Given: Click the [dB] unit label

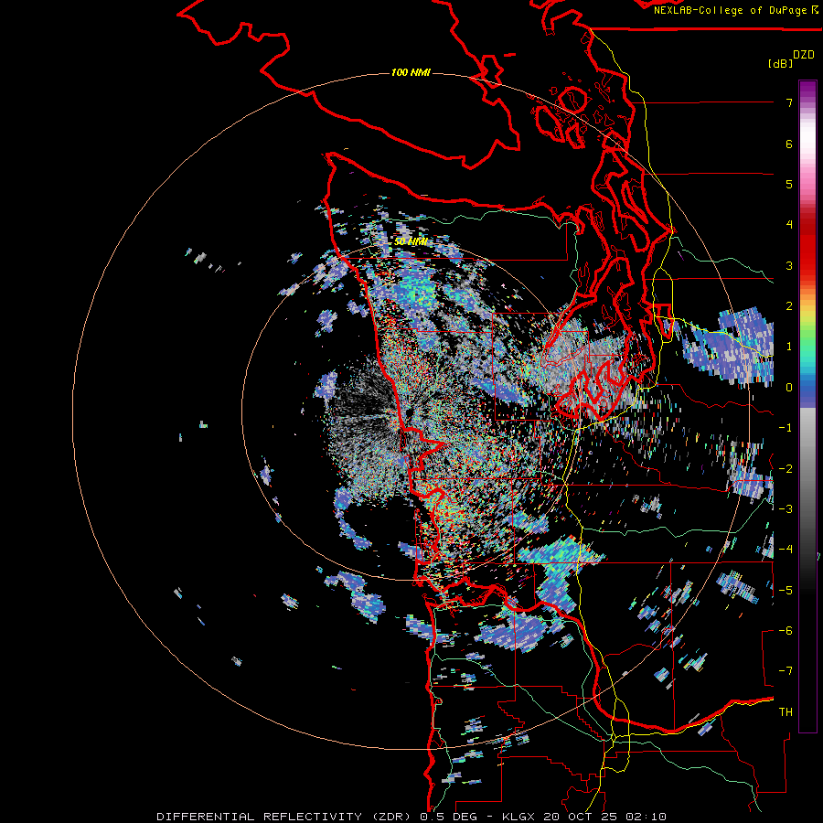Looking at the screenshot, I should click(780, 63).
